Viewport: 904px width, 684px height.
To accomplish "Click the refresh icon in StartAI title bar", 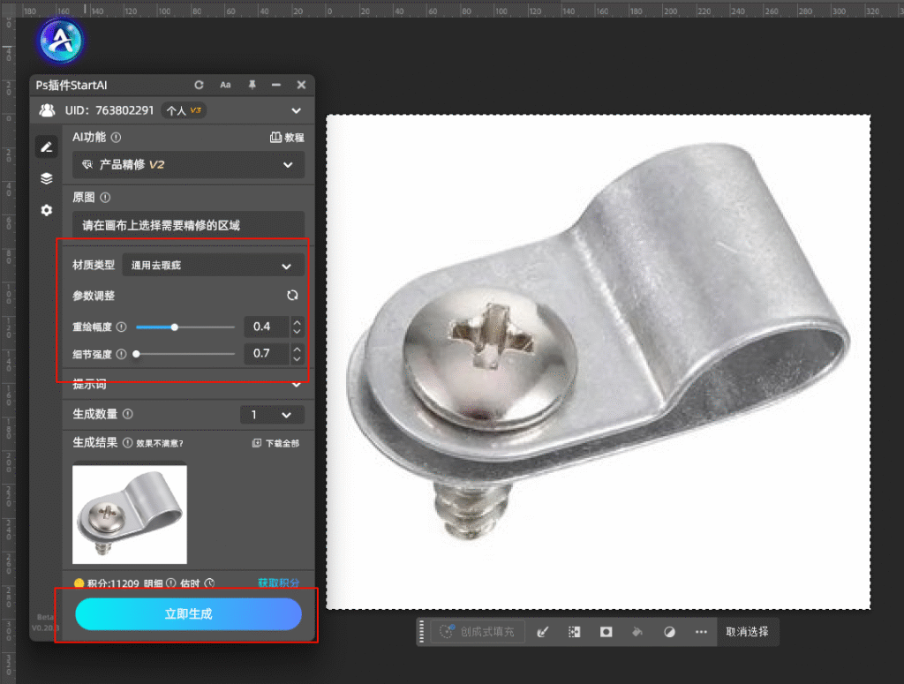I will click(199, 85).
